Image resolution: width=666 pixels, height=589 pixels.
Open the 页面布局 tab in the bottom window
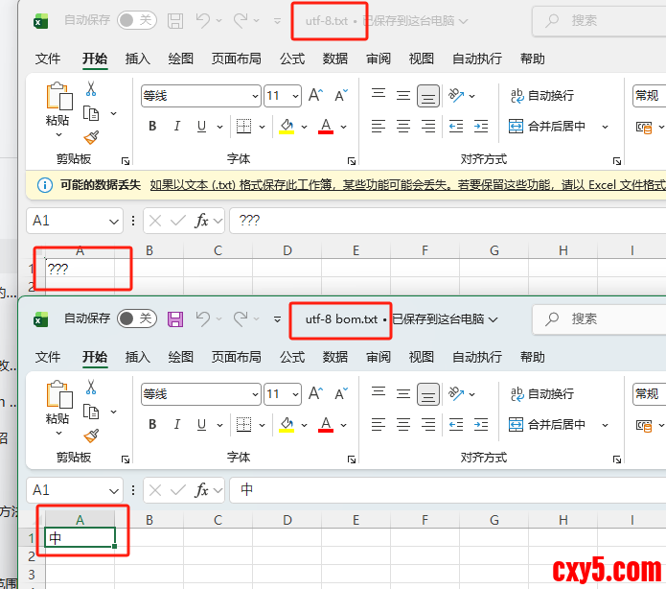point(236,357)
